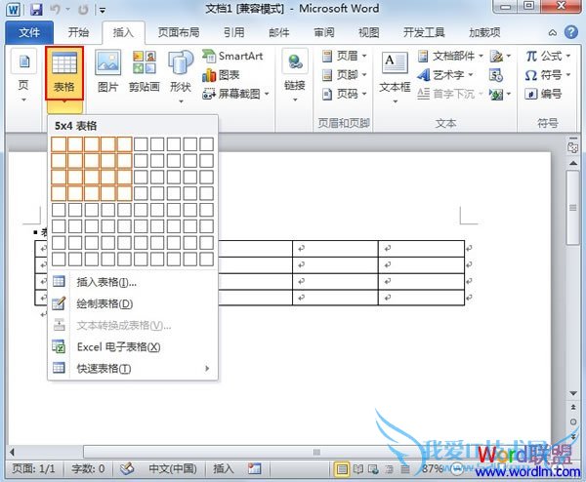Click the vertical scrollbar thumb
Screen dimensions: 586x482
(572, 208)
